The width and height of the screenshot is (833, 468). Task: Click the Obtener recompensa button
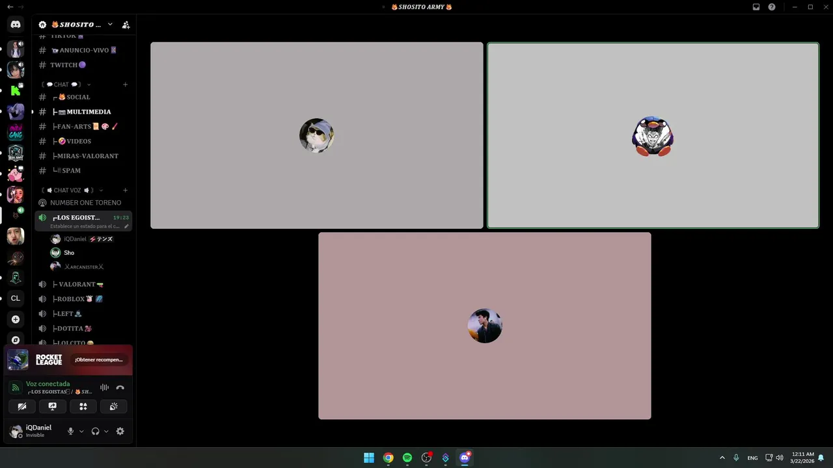(99, 359)
